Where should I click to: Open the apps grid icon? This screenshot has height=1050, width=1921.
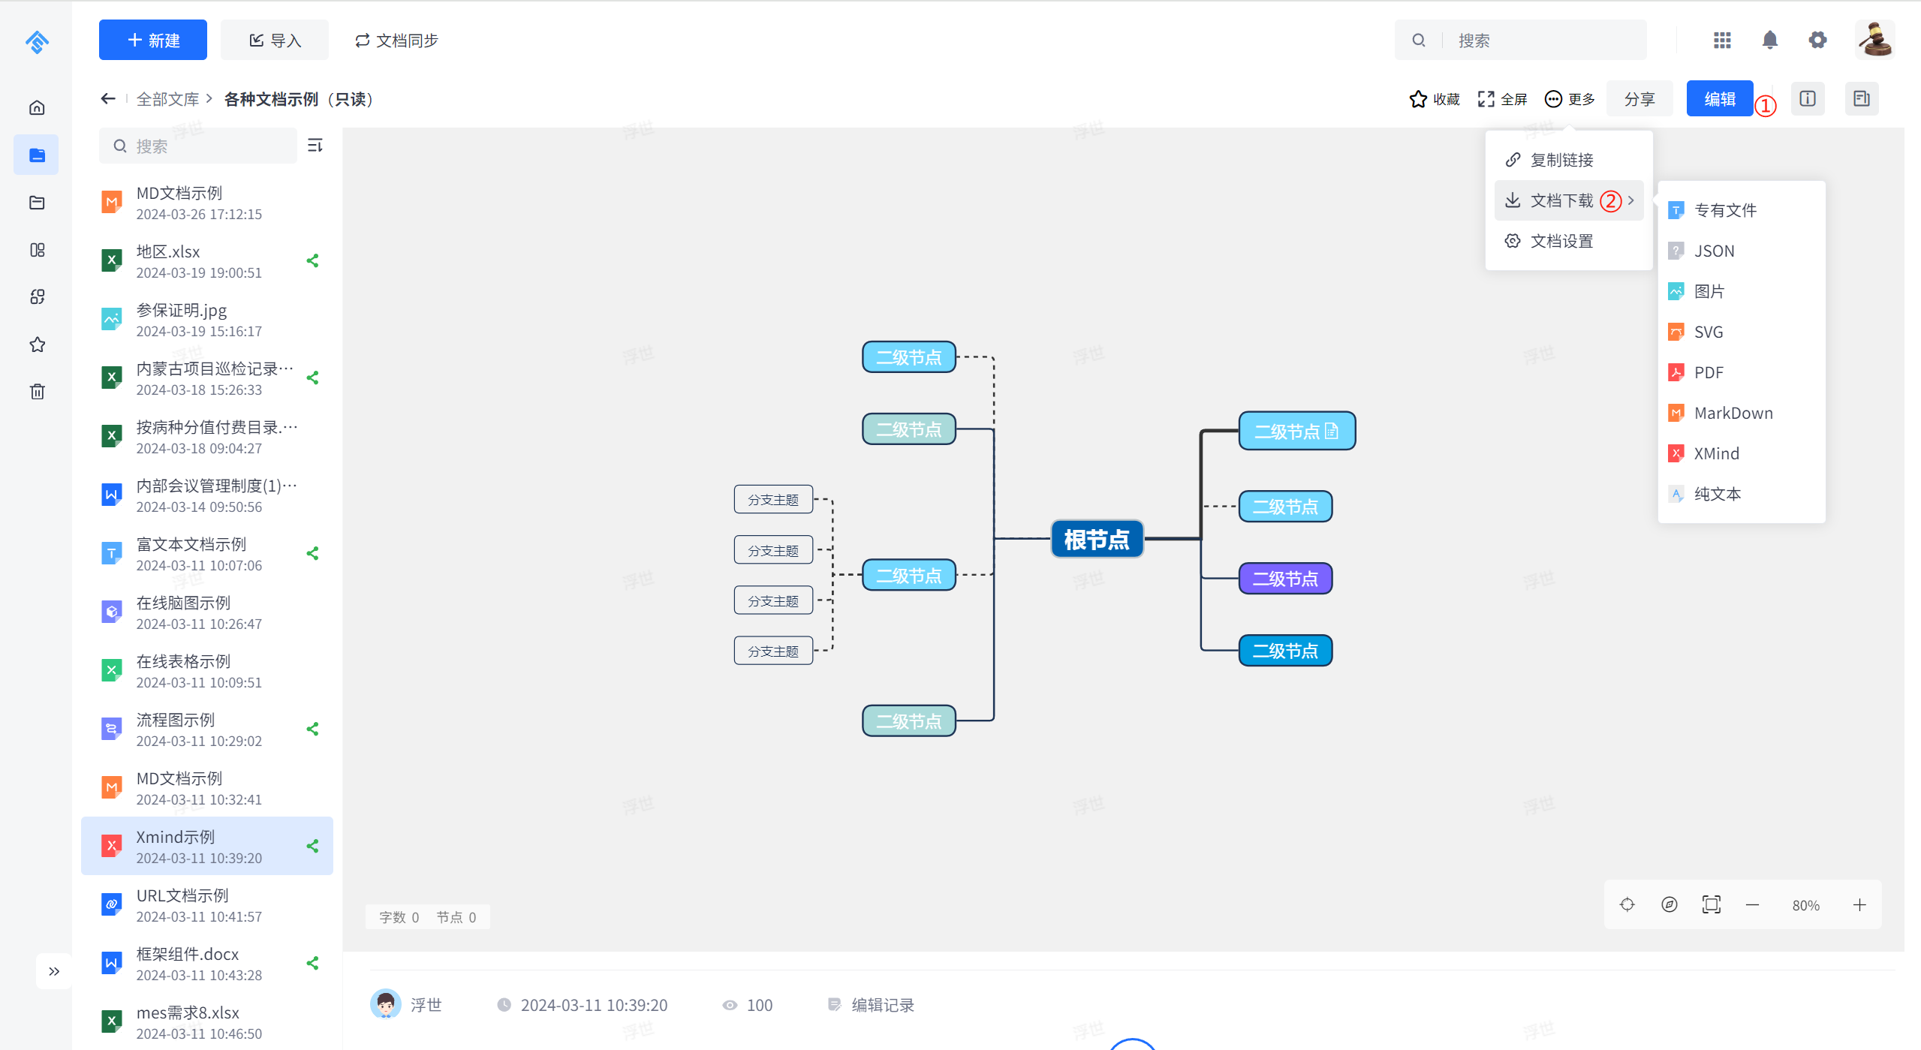[1722, 40]
